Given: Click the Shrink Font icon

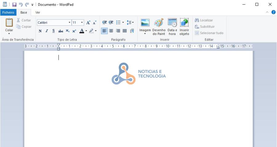Looking at the screenshot, I should coord(95,23).
